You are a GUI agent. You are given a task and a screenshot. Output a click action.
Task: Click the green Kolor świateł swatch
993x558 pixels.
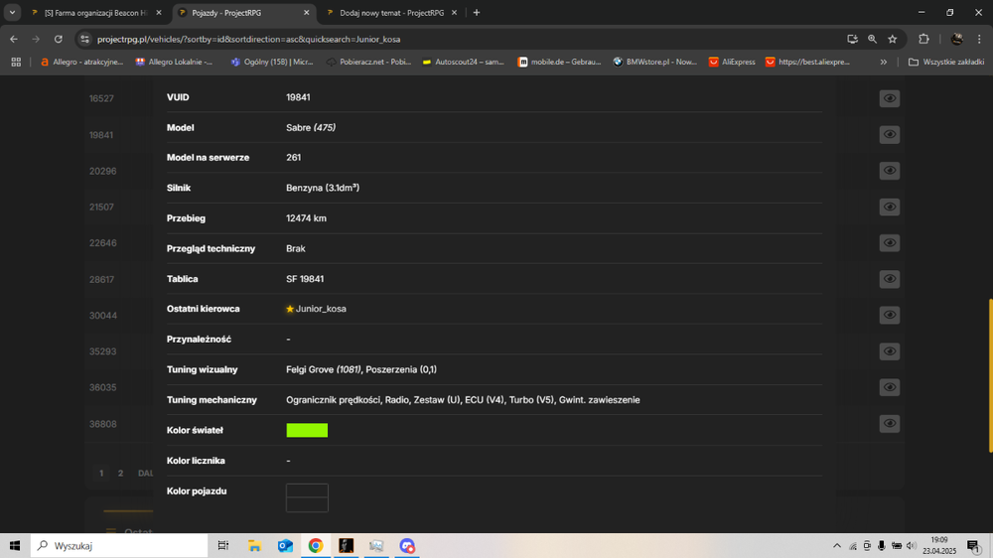click(307, 430)
